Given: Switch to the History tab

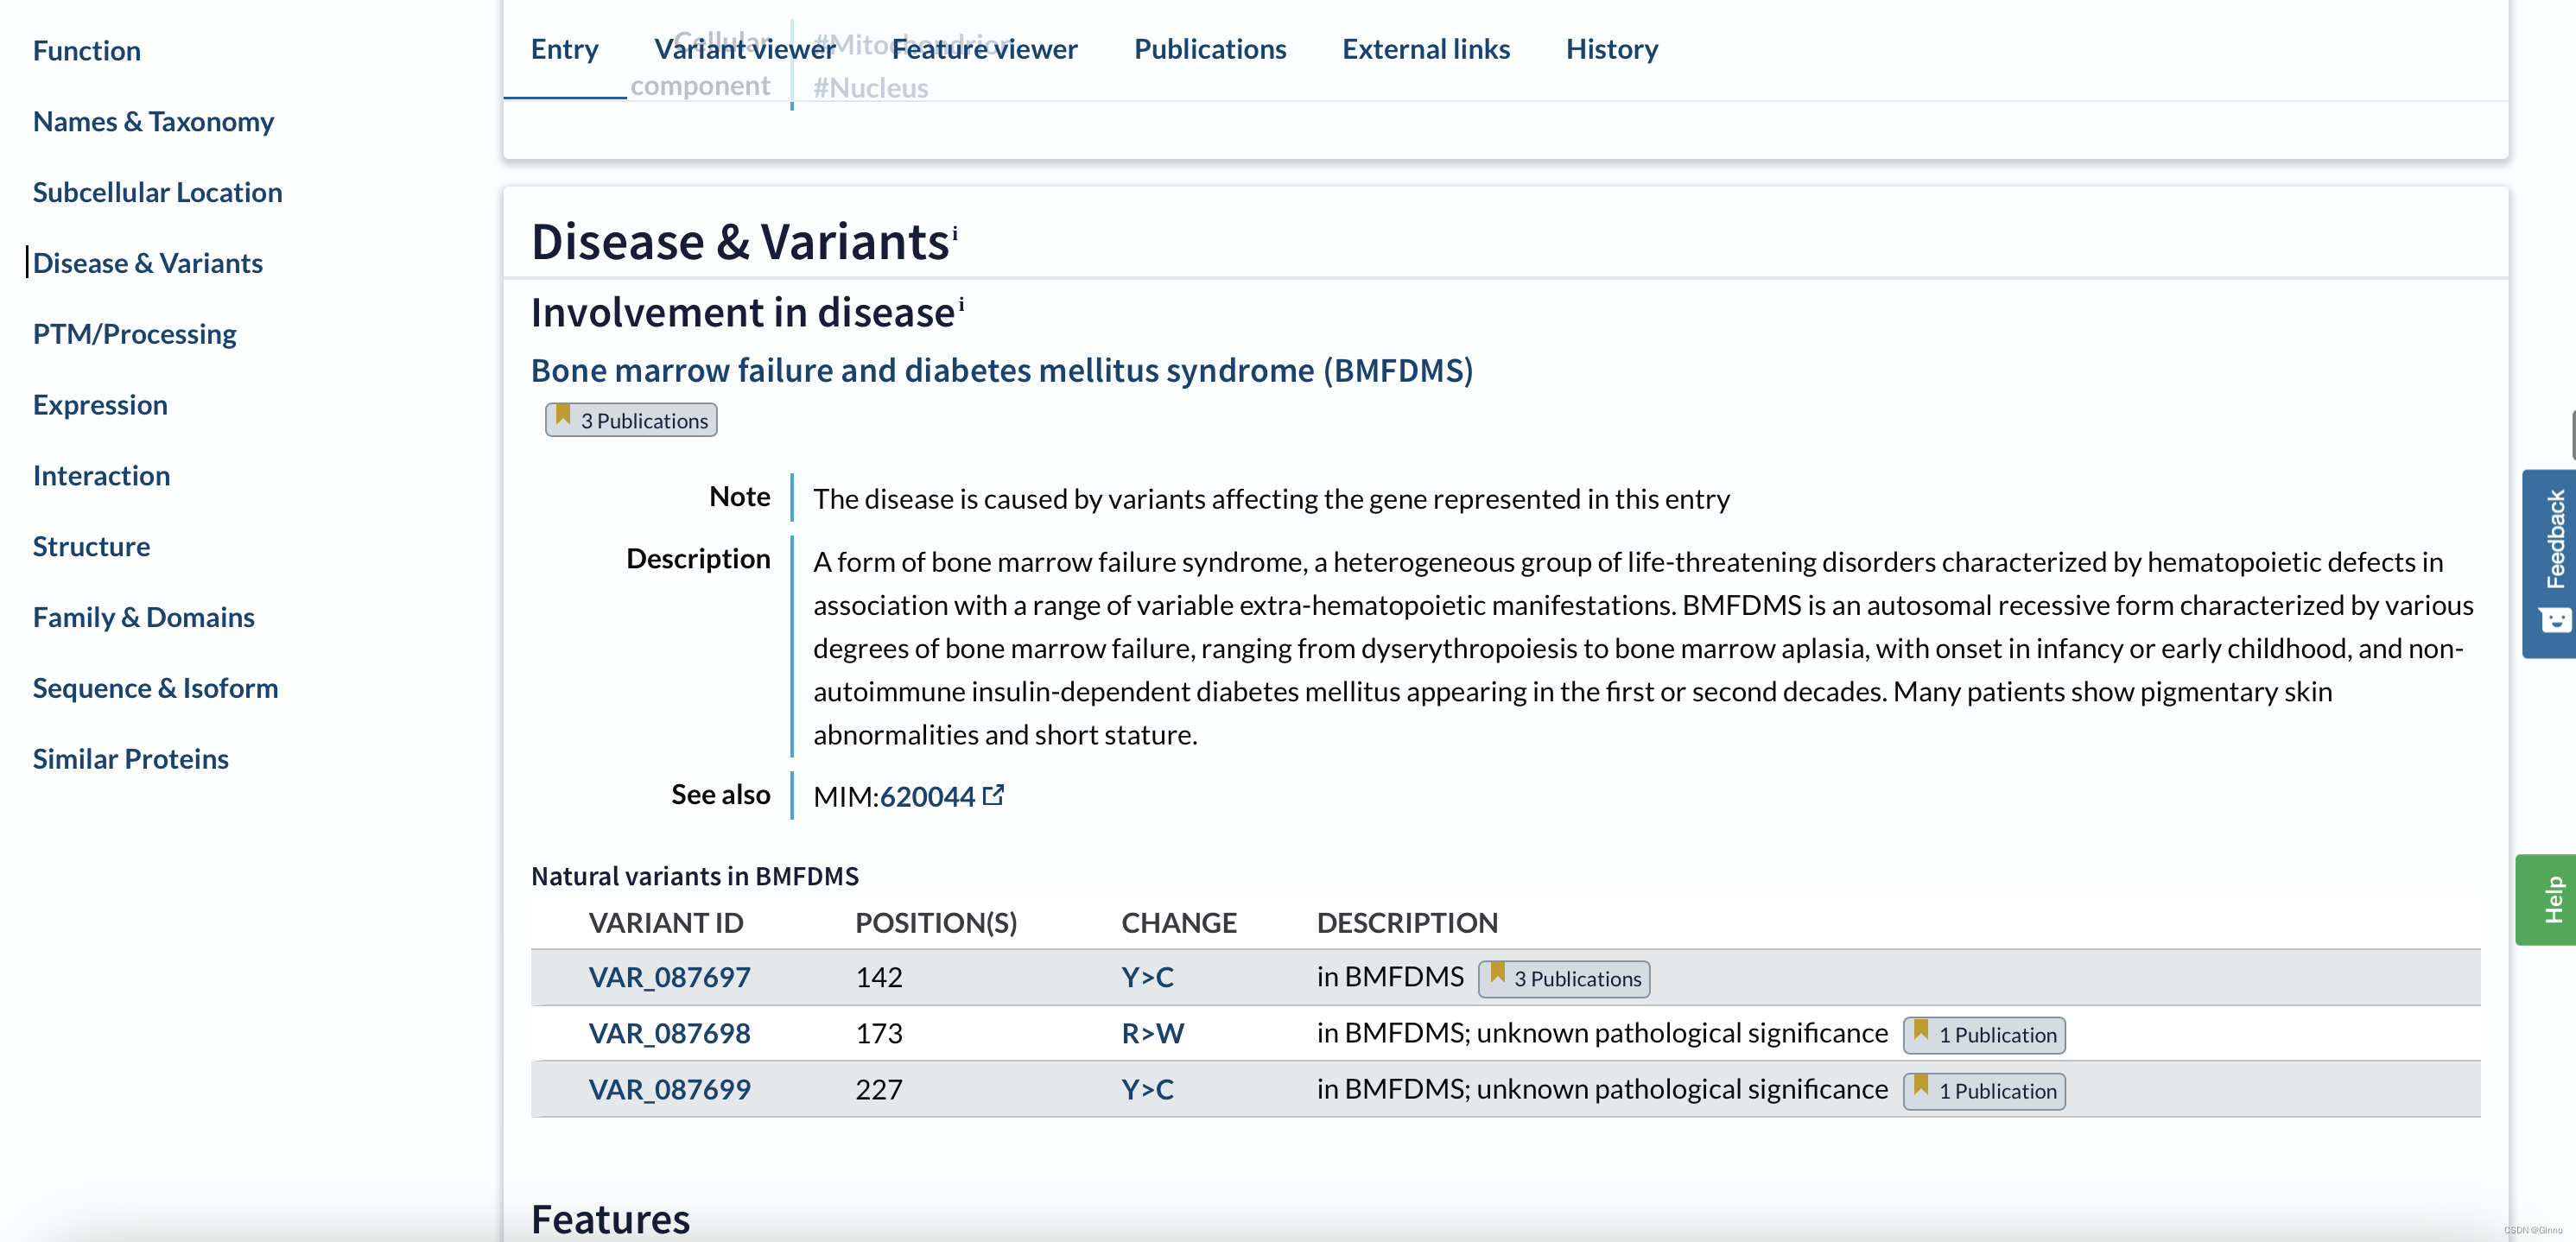Looking at the screenshot, I should pyautogui.click(x=1612, y=49).
